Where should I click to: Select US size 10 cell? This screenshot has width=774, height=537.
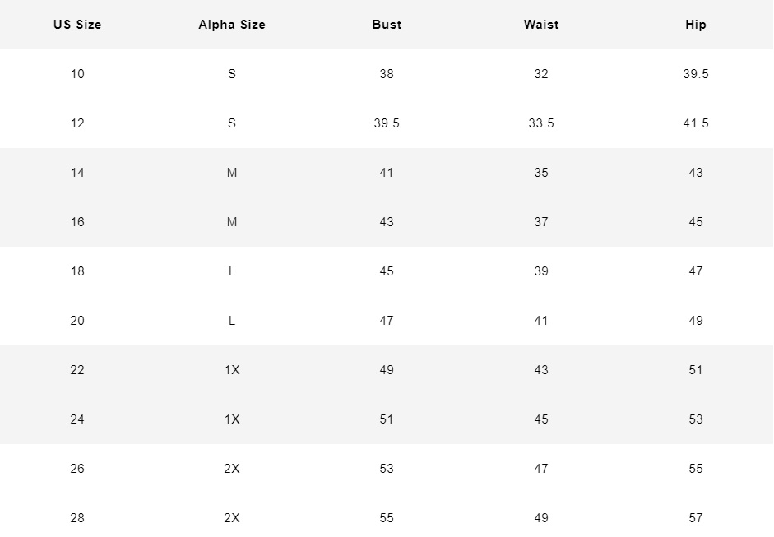(x=77, y=74)
